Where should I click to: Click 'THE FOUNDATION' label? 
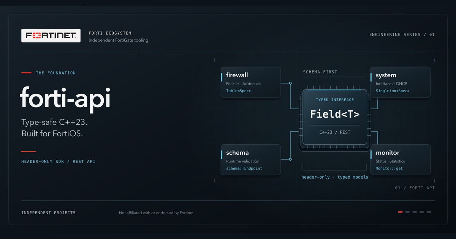pyautogui.click(x=56, y=73)
